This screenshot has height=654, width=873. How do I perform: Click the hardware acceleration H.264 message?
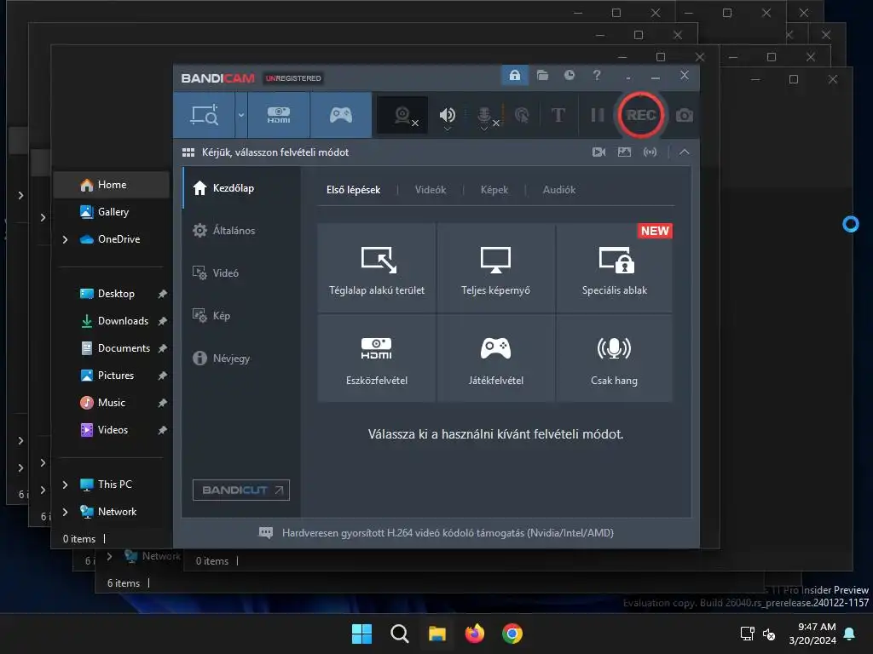(x=448, y=533)
